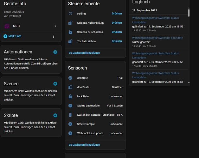Open doorState sensor row
The image size is (199, 158).
95,87
